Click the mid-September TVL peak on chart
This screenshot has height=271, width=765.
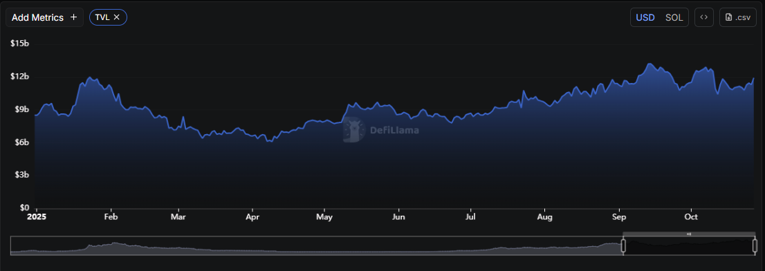(649, 64)
